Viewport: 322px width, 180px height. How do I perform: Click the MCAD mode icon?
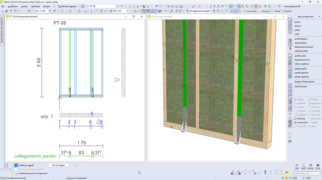[311, 166]
